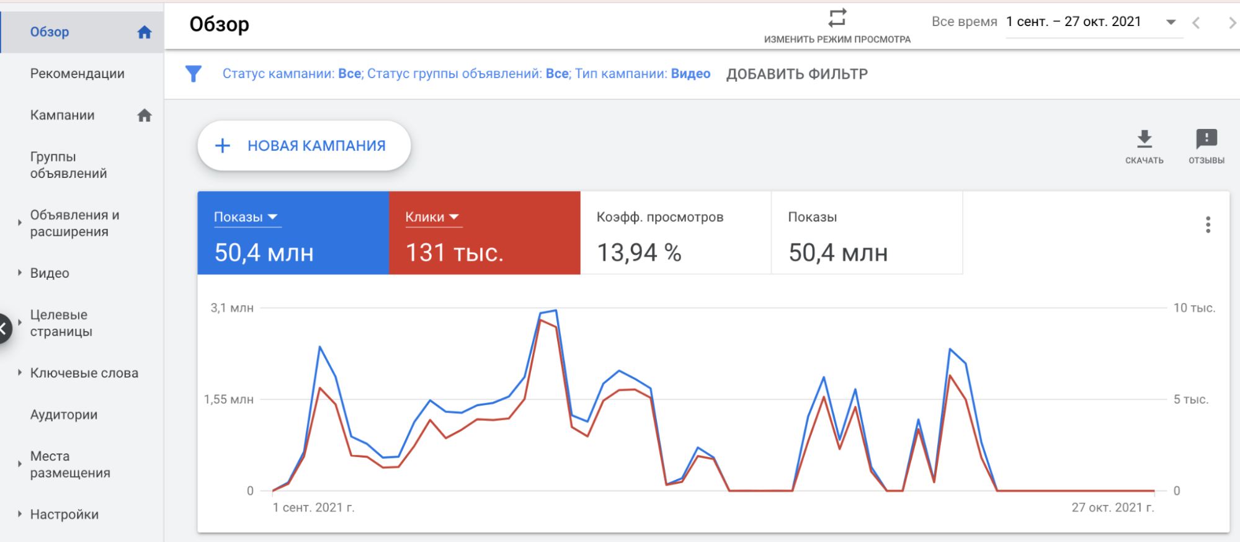Click the Все время label
The width and height of the screenshot is (1240, 542).
pos(965,22)
